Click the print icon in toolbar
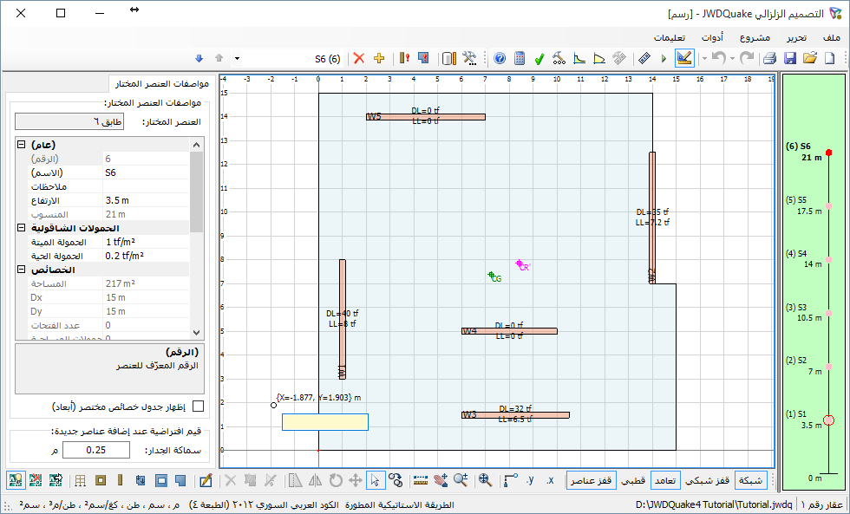Viewport: 850px width, 514px height. click(x=770, y=58)
